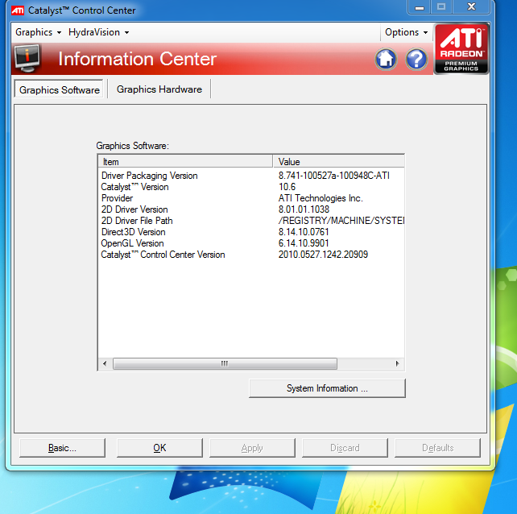Click the Basic... button
Image resolution: width=517 pixels, height=514 pixels.
[62, 448]
